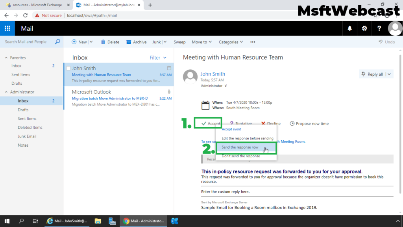This screenshot has height=227, width=403.
Task: Click the Enter the custom reply here text
Action: tap(225, 192)
